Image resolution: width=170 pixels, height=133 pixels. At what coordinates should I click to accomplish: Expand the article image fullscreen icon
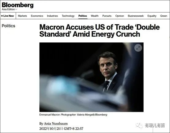click(138, 48)
